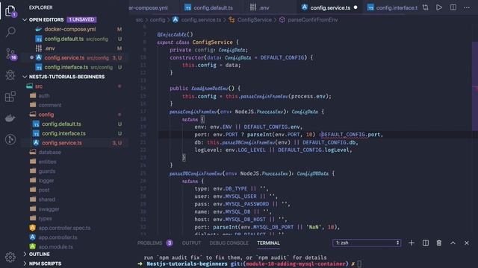Click the logLevel line in the editor

pos(273,150)
